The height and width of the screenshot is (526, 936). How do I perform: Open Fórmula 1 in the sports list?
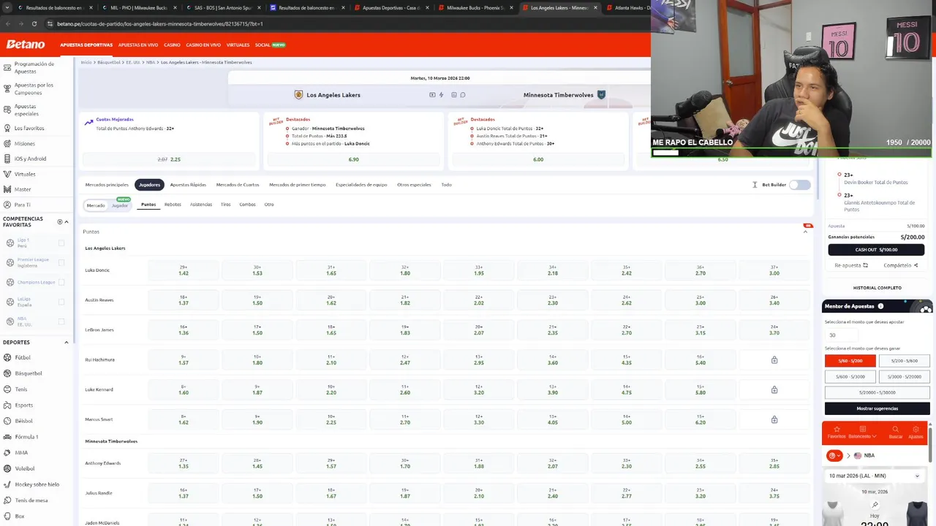tap(26, 437)
